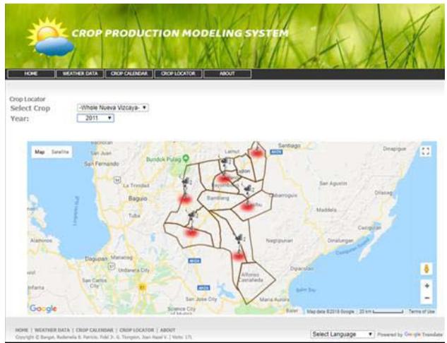This screenshot has width=447, height=343.
Task: Click the Street View pegman icon
Action: (426, 269)
